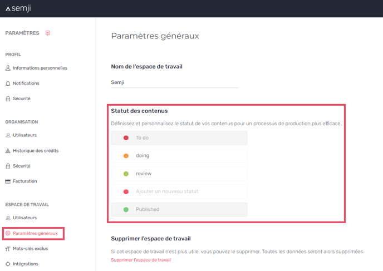Click the review status field
Screen dimensions: 383x271
click(x=179, y=174)
